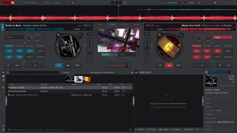
Task: Toggle the Instru stem pad on left deck
Action: click(x=20, y=51)
